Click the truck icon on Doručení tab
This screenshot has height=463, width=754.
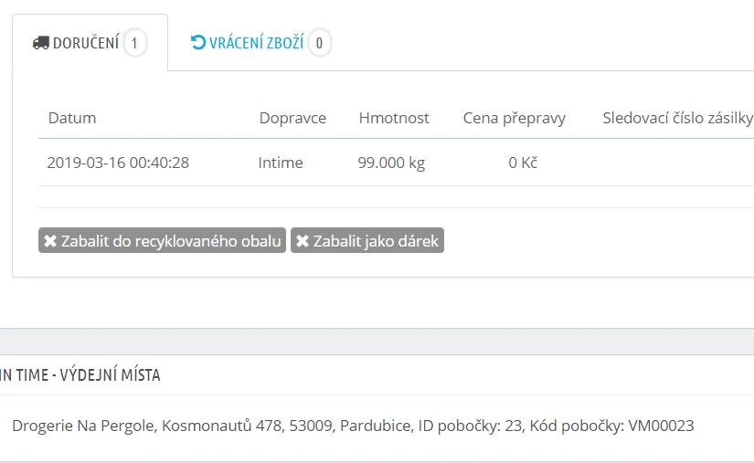(40, 43)
